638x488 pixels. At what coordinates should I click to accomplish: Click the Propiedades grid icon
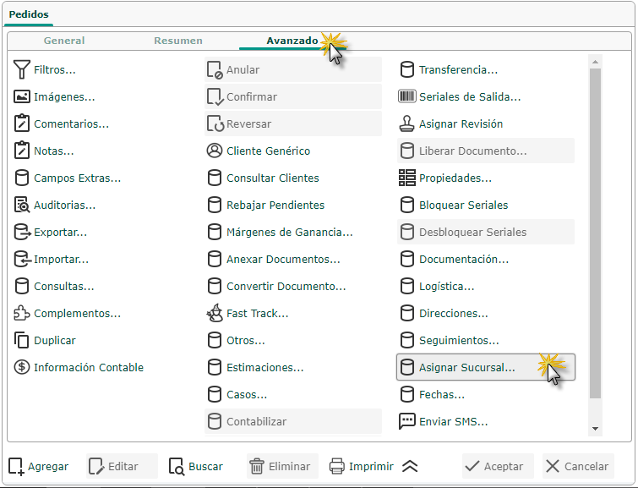(x=406, y=178)
